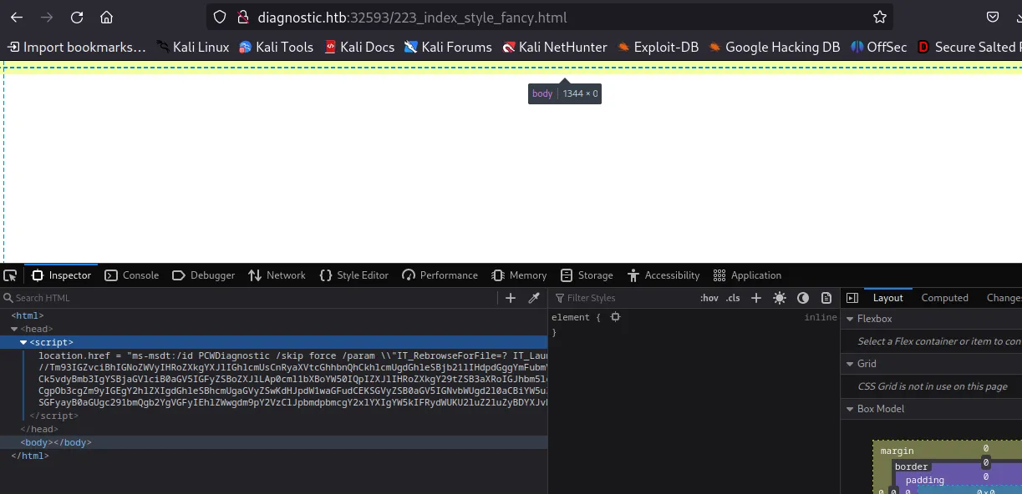Reload the current page
Screen dimensions: 1022x494
pos(77,18)
